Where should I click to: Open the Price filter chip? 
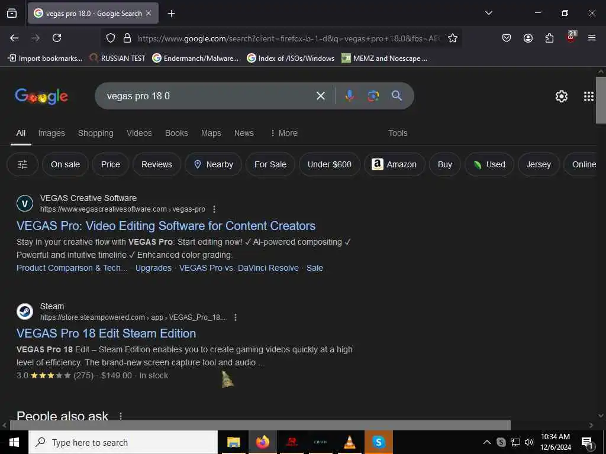click(111, 164)
